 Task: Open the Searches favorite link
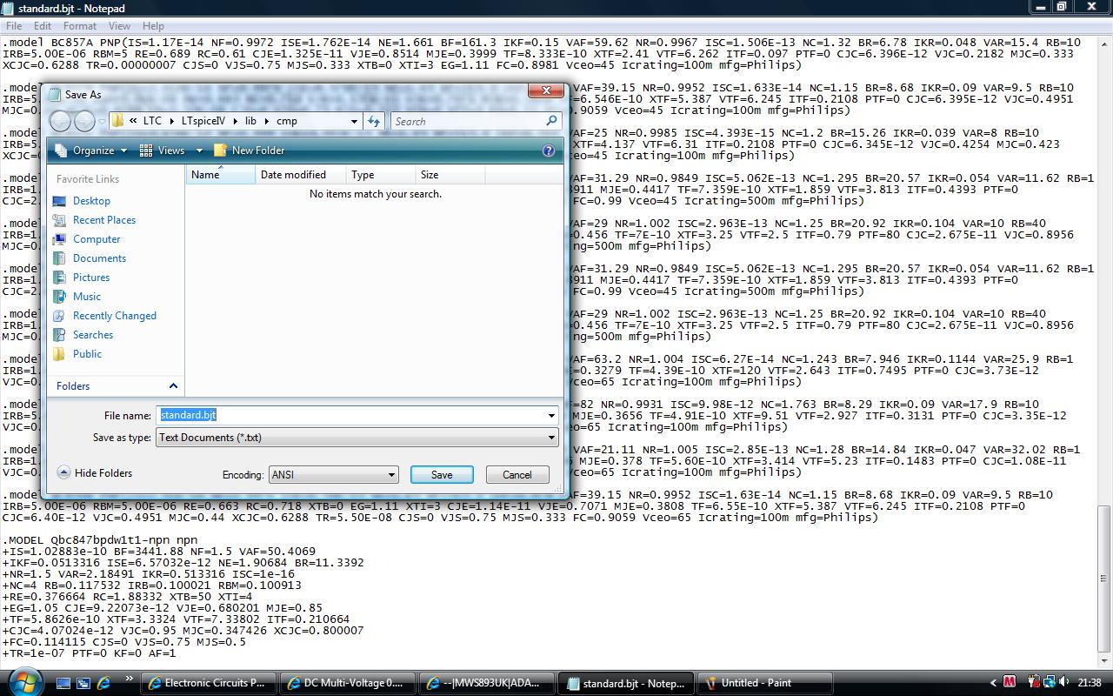pos(93,335)
